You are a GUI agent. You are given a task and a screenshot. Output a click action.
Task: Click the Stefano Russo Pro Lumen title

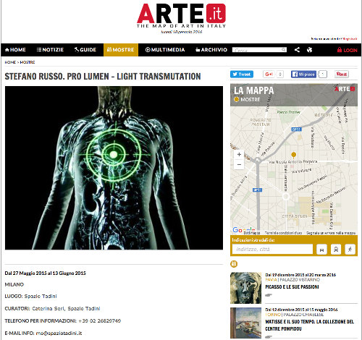click(x=103, y=77)
